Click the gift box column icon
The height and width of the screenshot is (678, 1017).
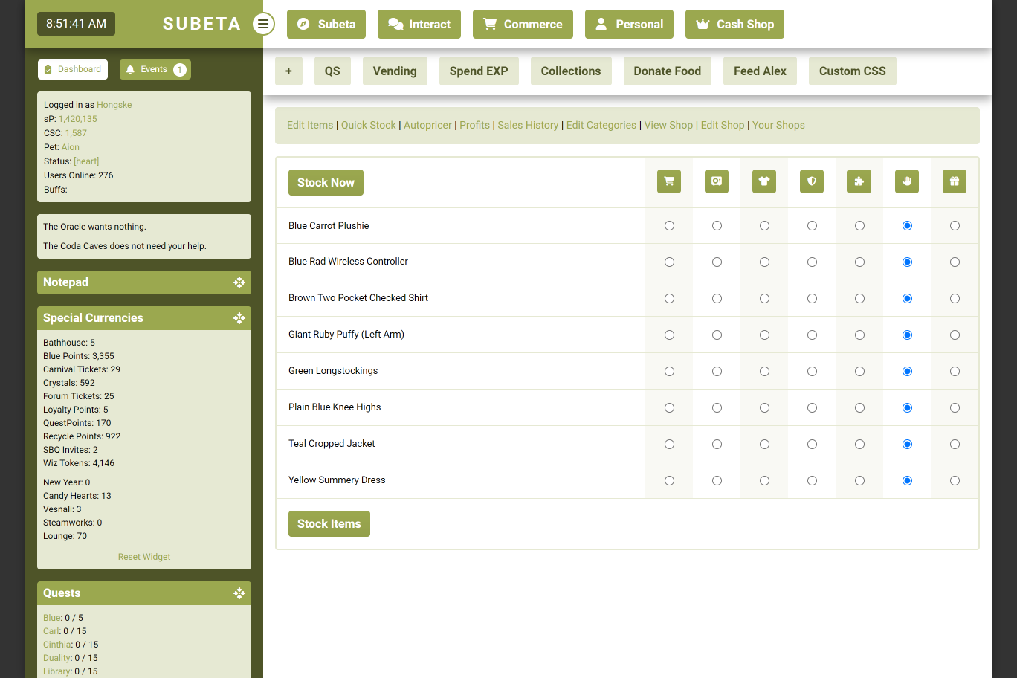tap(955, 181)
